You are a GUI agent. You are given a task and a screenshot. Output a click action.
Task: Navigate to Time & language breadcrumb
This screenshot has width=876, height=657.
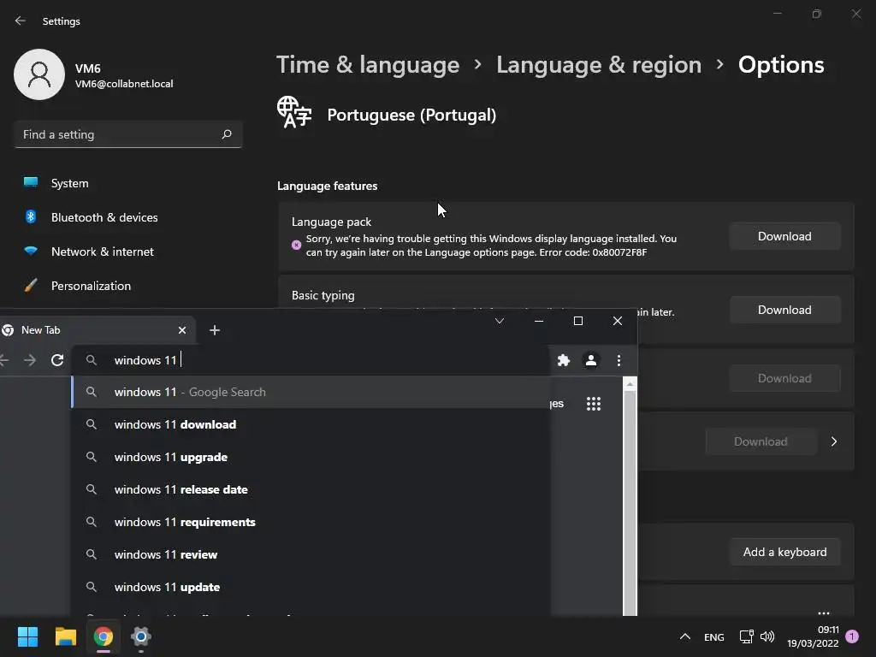pyautogui.click(x=368, y=65)
